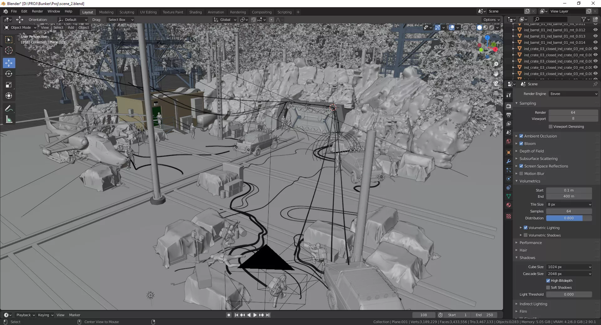The width and height of the screenshot is (601, 325).
Task: Choose the Scale tool
Action: point(9,85)
